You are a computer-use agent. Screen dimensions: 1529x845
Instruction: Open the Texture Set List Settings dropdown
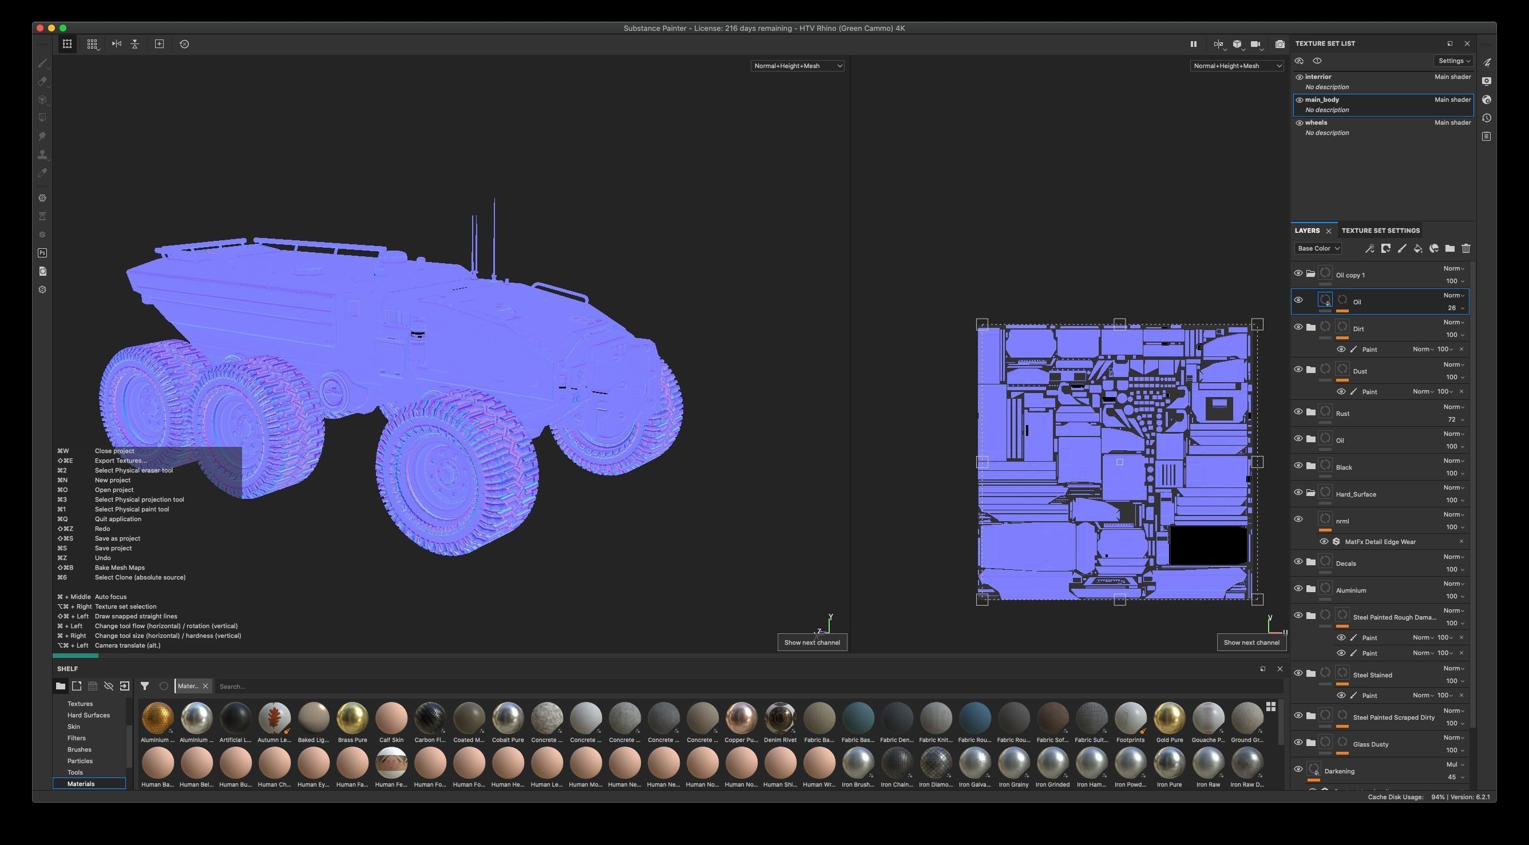(1453, 61)
